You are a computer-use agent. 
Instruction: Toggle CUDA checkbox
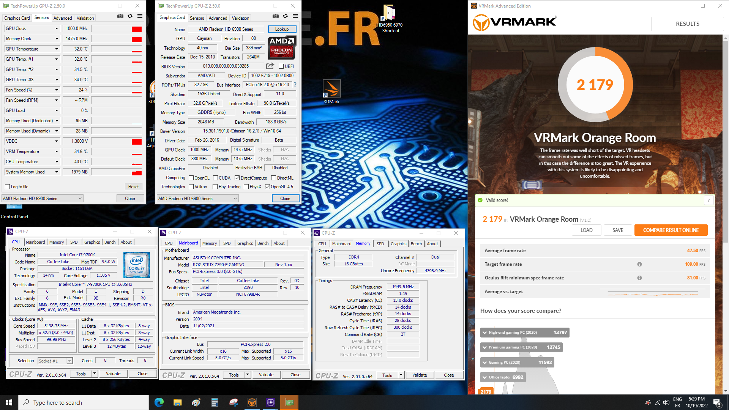click(x=215, y=178)
